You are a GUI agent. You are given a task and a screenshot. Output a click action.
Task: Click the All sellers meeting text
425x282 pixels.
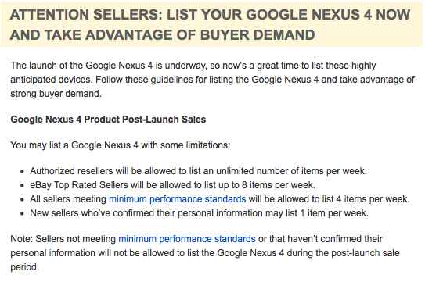(68, 199)
